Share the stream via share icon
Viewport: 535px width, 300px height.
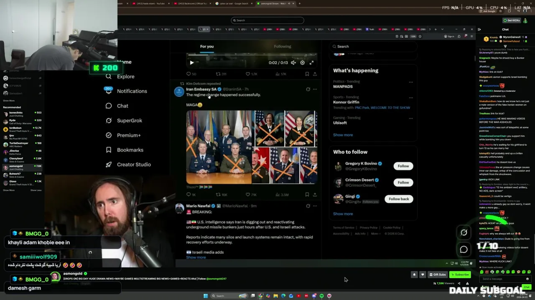459,283
